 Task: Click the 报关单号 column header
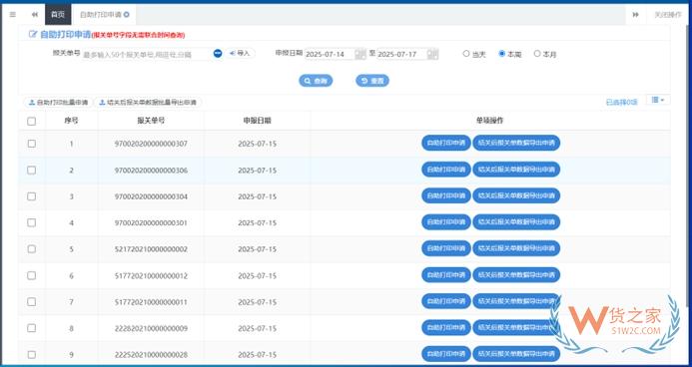click(151, 121)
